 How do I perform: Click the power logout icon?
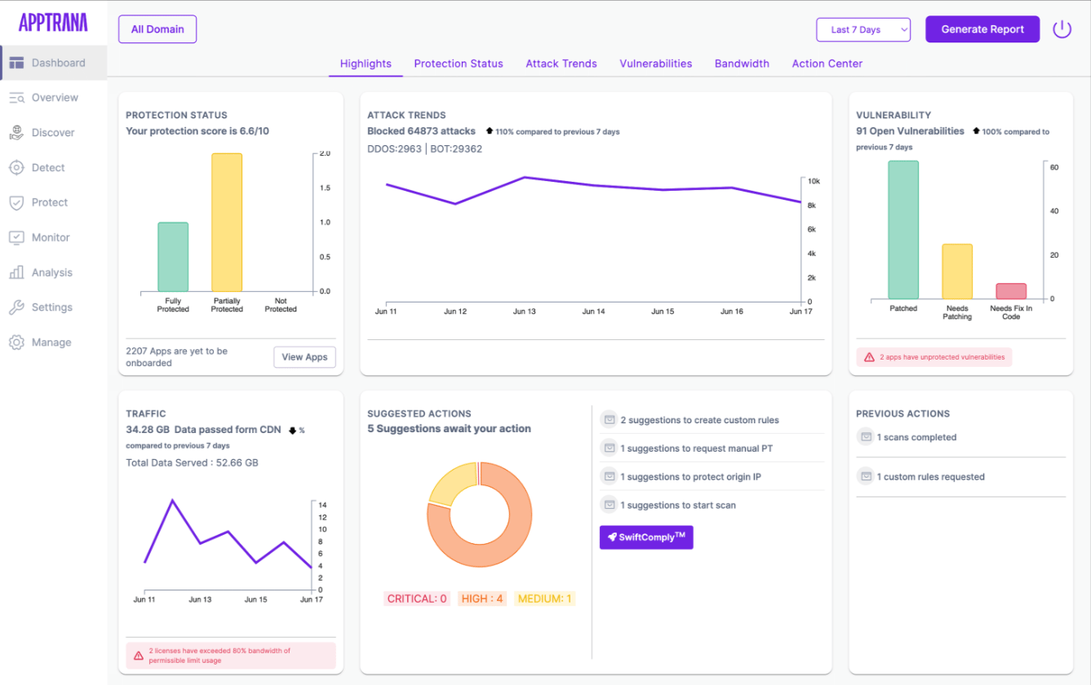point(1062,29)
